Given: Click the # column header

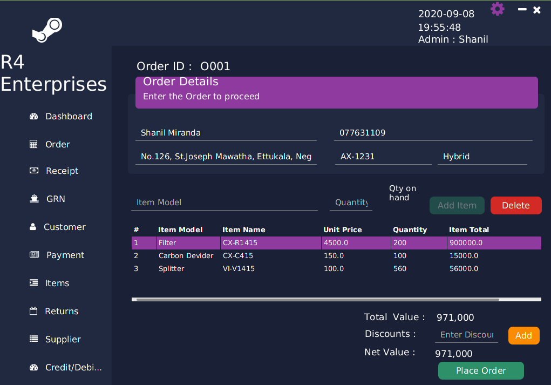Looking at the screenshot, I should point(137,229).
